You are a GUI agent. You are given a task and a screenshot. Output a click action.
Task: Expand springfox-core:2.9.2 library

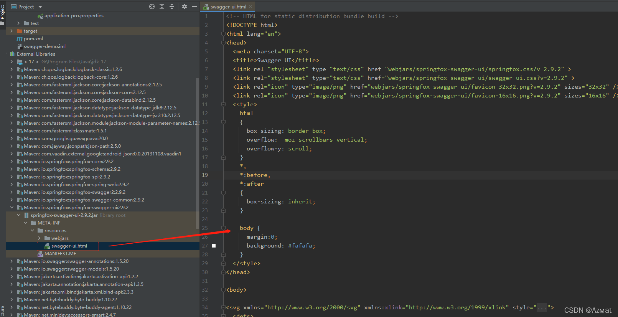coord(12,162)
